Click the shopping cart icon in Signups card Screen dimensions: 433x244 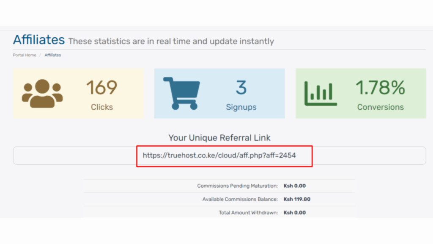(181, 93)
